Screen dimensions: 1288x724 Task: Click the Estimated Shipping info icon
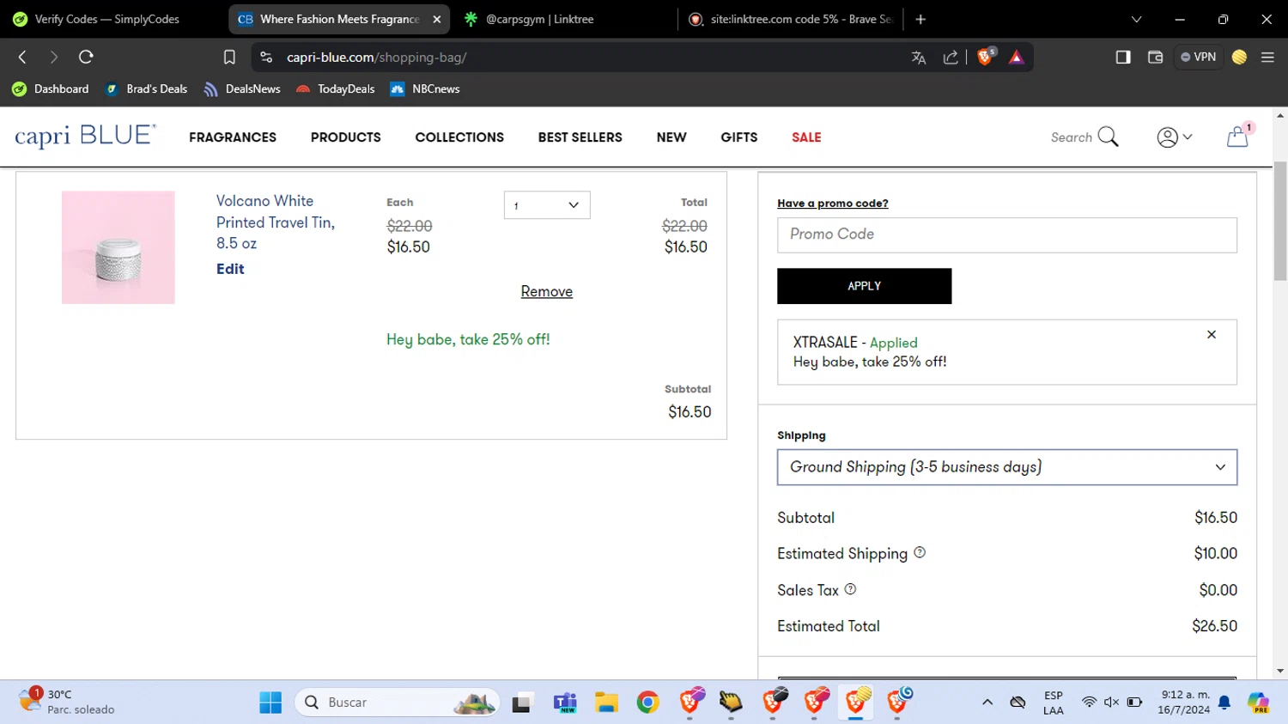click(x=920, y=552)
